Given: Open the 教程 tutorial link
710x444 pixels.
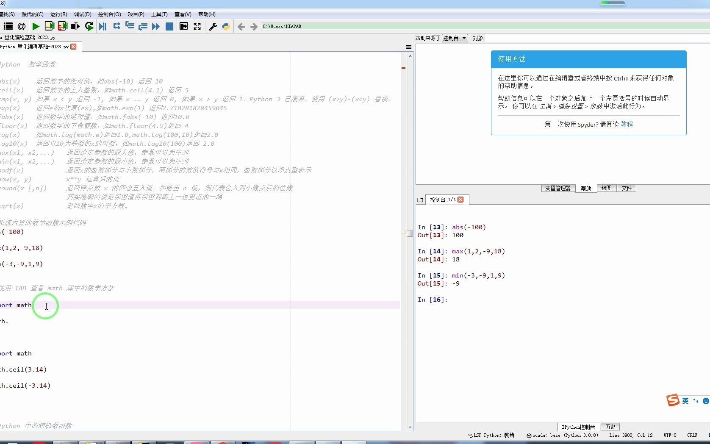Looking at the screenshot, I should point(627,124).
